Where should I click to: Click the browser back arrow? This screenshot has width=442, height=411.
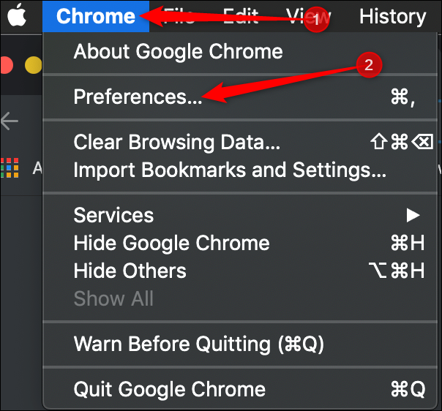click(x=9, y=121)
